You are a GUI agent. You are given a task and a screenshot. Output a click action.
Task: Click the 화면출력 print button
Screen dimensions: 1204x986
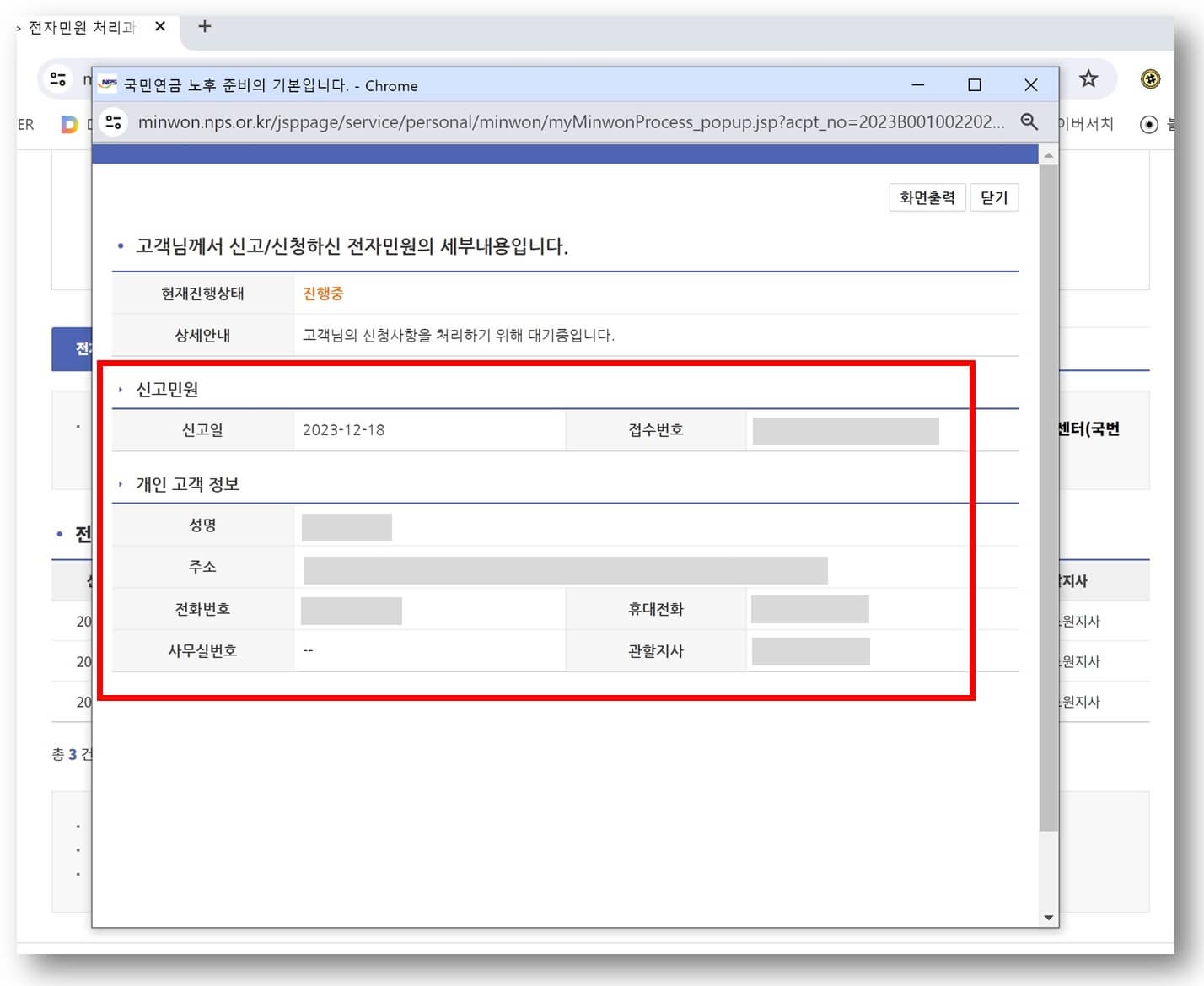click(x=927, y=197)
